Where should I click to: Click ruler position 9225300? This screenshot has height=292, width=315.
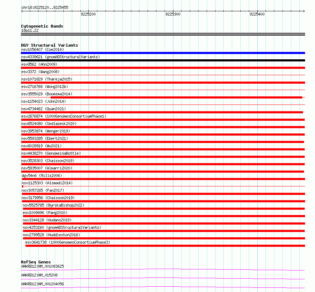pos(173,14)
